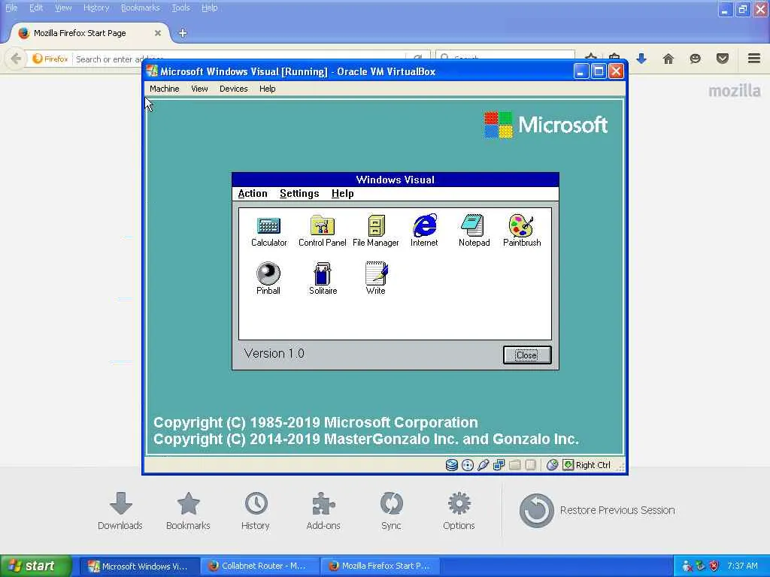Click the Pocket icon in Firefox toolbar
The height and width of the screenshot is (577, 770).
[x=723, y=59]
